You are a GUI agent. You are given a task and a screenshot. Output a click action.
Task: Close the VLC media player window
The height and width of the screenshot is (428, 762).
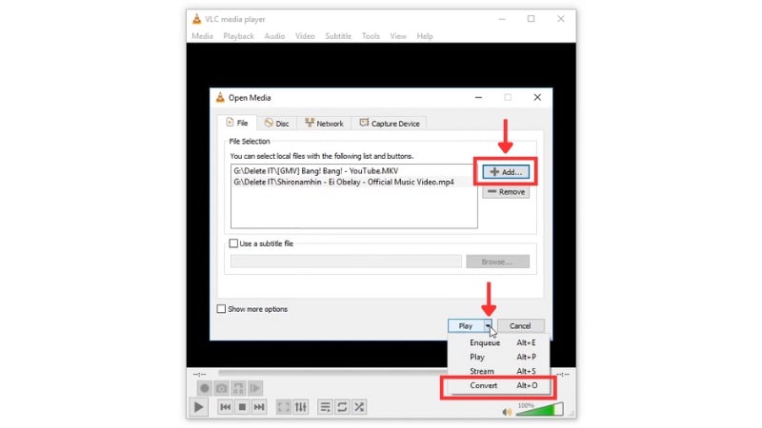point(560,18)
